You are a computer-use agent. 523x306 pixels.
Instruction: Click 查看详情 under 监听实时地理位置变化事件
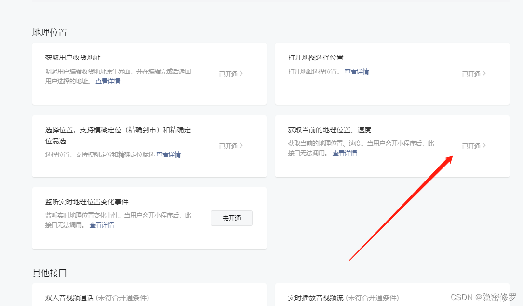(102, 225)
